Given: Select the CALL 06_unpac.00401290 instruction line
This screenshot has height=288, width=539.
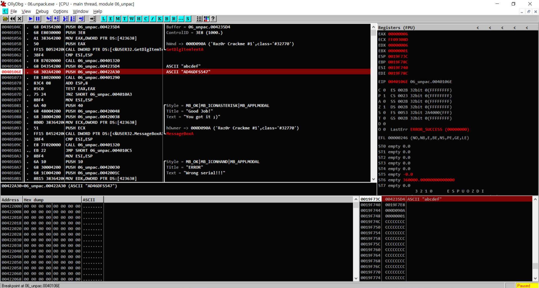Looking at the screenshot, I should 186,77.
